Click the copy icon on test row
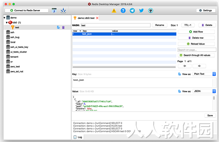 pos(58,27)
